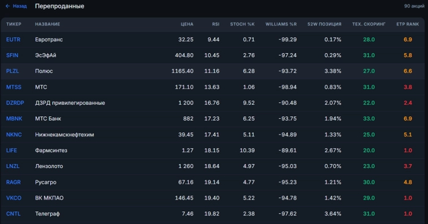Click RSI value 16.76
The width and height of the screenshot is (428, 224).
click(212, 103)
